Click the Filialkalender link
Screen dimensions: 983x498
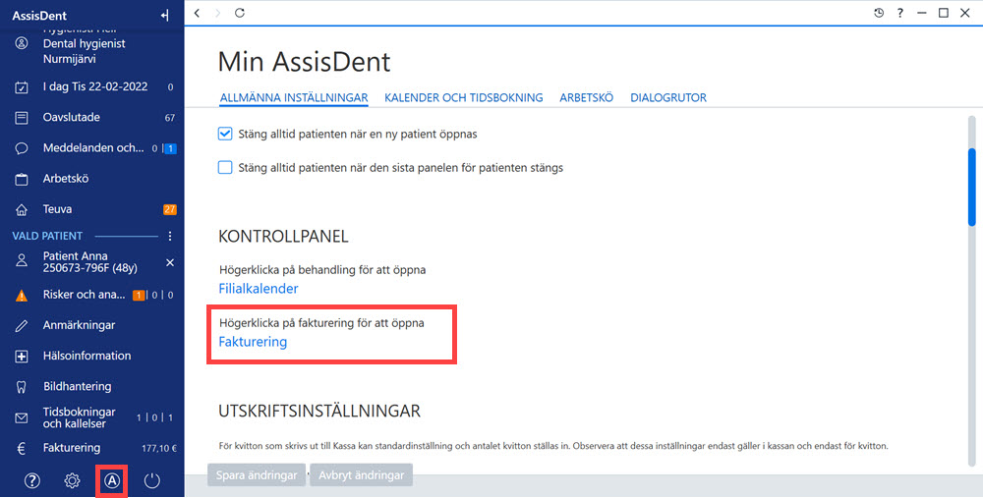[259, 289]
